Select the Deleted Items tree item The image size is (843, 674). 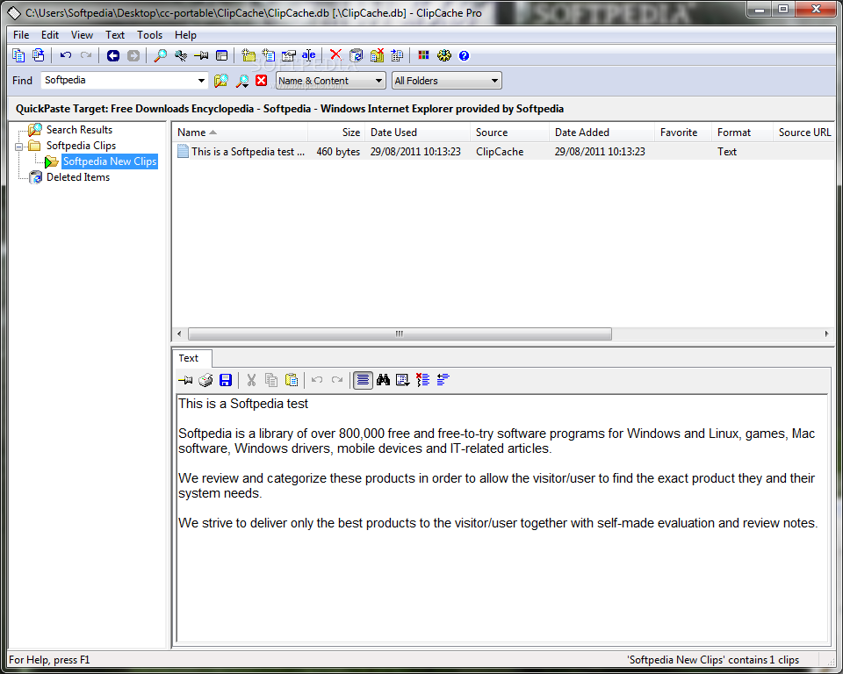coord(78,176)
